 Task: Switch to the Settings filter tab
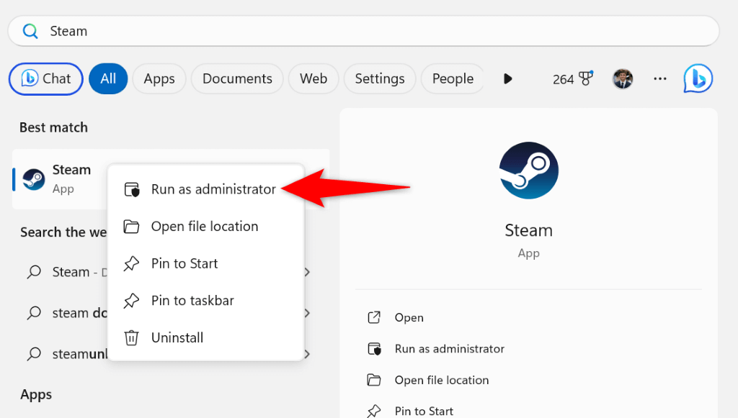tap(380, 79)
